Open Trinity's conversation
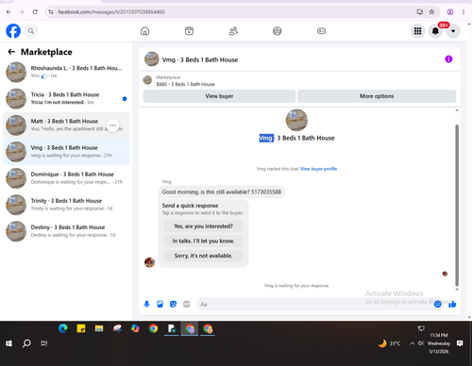 (x=66, y=205)
